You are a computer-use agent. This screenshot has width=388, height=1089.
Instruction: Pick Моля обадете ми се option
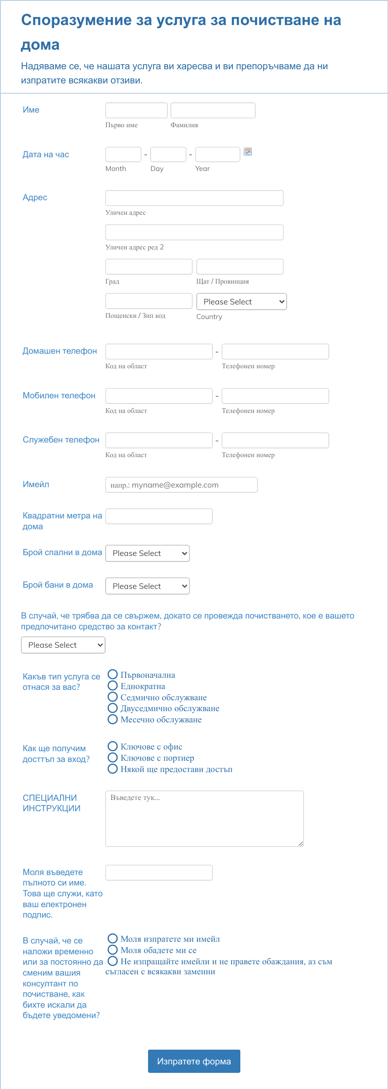112,950
